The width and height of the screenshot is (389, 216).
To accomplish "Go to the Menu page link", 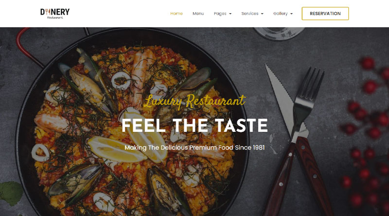I will pos(198,14).
